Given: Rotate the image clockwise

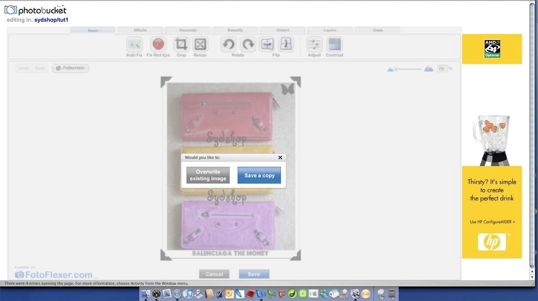Looking at the screenshot, I should click(248, 44).
